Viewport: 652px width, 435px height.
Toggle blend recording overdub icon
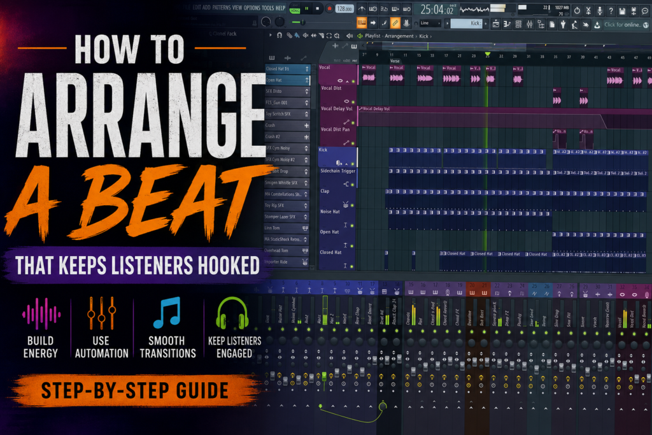click(395, 9)
